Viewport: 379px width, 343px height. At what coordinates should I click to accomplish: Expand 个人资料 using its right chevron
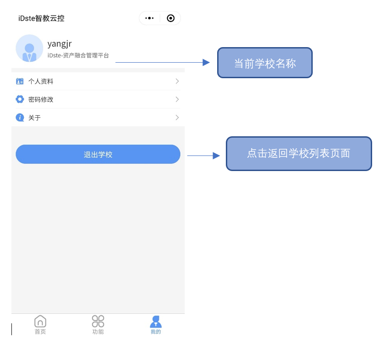[x=177, y=81]
